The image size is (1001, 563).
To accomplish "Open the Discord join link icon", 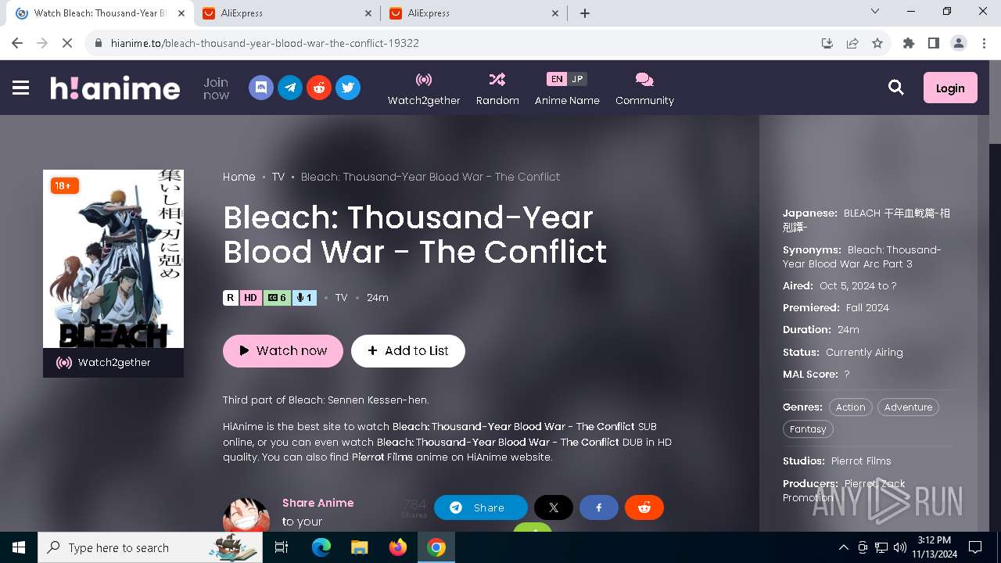I will click(x=261, y=88).
